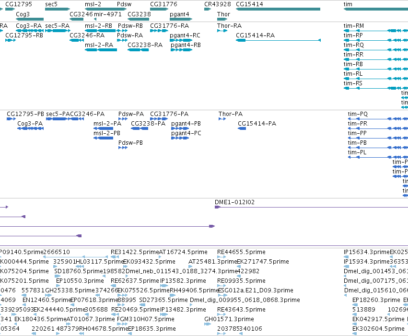Click the Thor gene feature

point(222,19)
